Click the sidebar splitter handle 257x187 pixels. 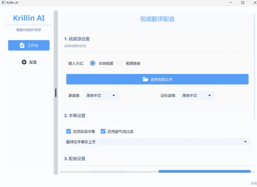[x=56, y=93]
